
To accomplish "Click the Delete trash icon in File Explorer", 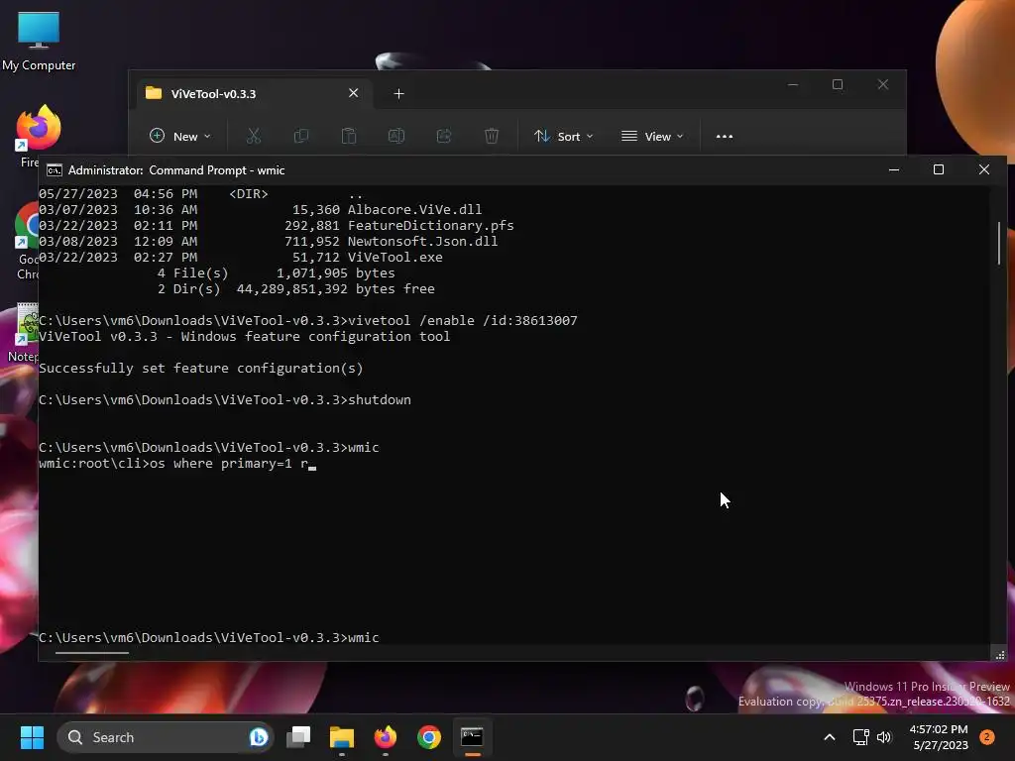I will point(492,136).
